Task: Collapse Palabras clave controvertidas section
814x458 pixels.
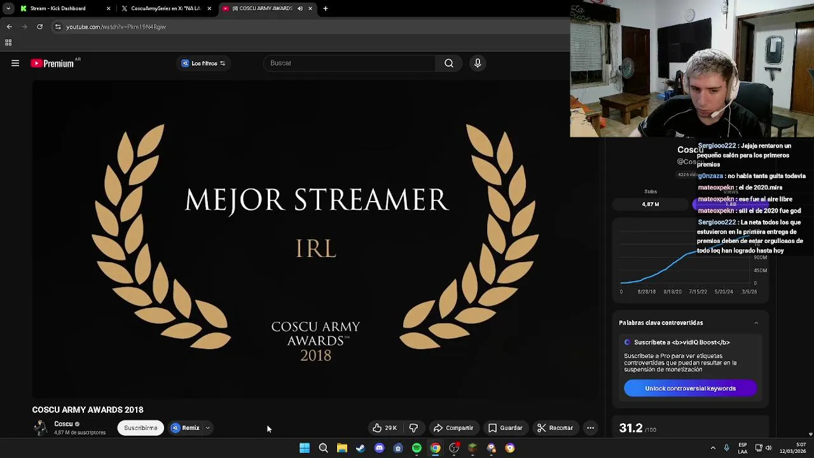Action: [756, 323]
